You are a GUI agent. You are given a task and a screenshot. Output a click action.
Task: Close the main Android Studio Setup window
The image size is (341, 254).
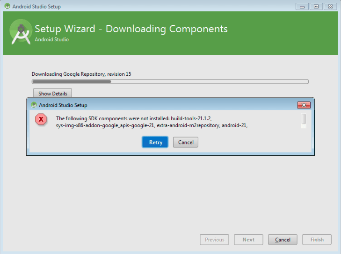point(330,7)
